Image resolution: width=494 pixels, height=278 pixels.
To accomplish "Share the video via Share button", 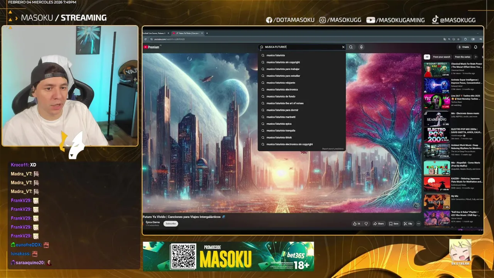I will (379, 224).
